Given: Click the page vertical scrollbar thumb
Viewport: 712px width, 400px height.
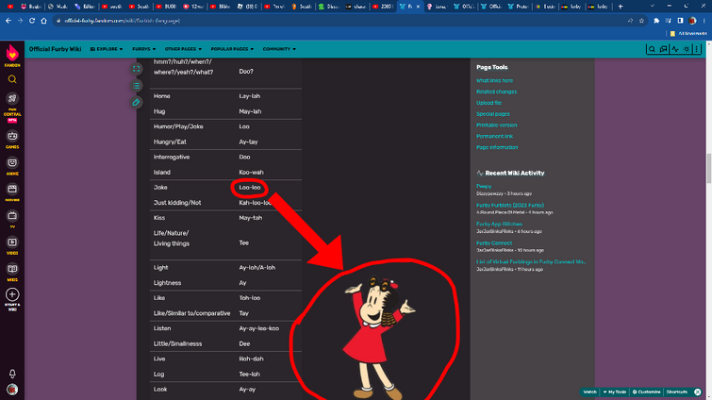Looking at the screenshot, I should (708, 168).
